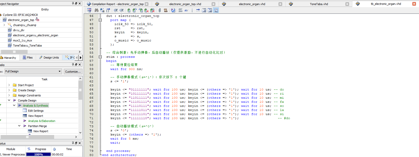Collapse the Partition Merge task
This screenshot has width=419, height=157.
[19, 126]
